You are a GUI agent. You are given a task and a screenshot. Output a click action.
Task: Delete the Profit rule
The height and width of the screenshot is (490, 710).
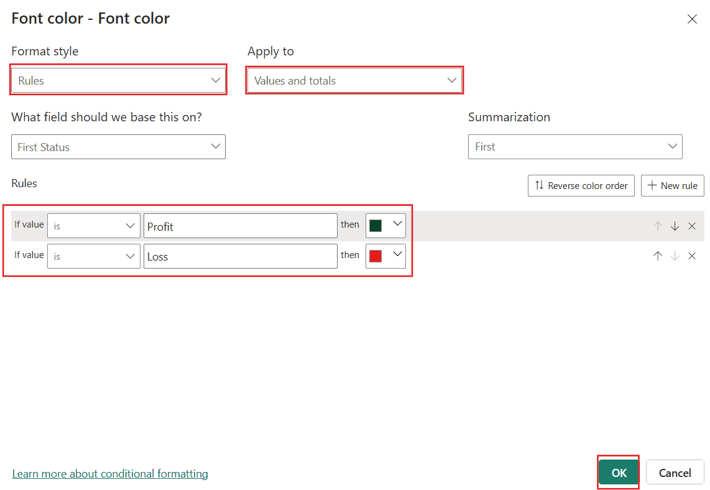tap(692, 226)
